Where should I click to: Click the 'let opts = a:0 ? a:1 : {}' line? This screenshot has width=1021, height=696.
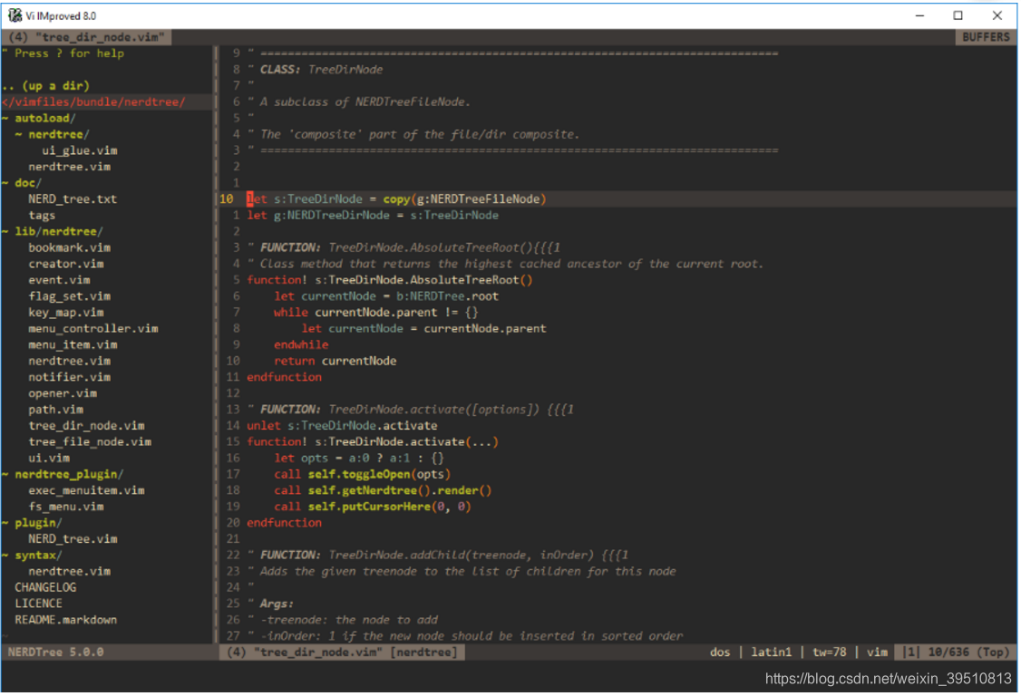(x=359, y=458)
